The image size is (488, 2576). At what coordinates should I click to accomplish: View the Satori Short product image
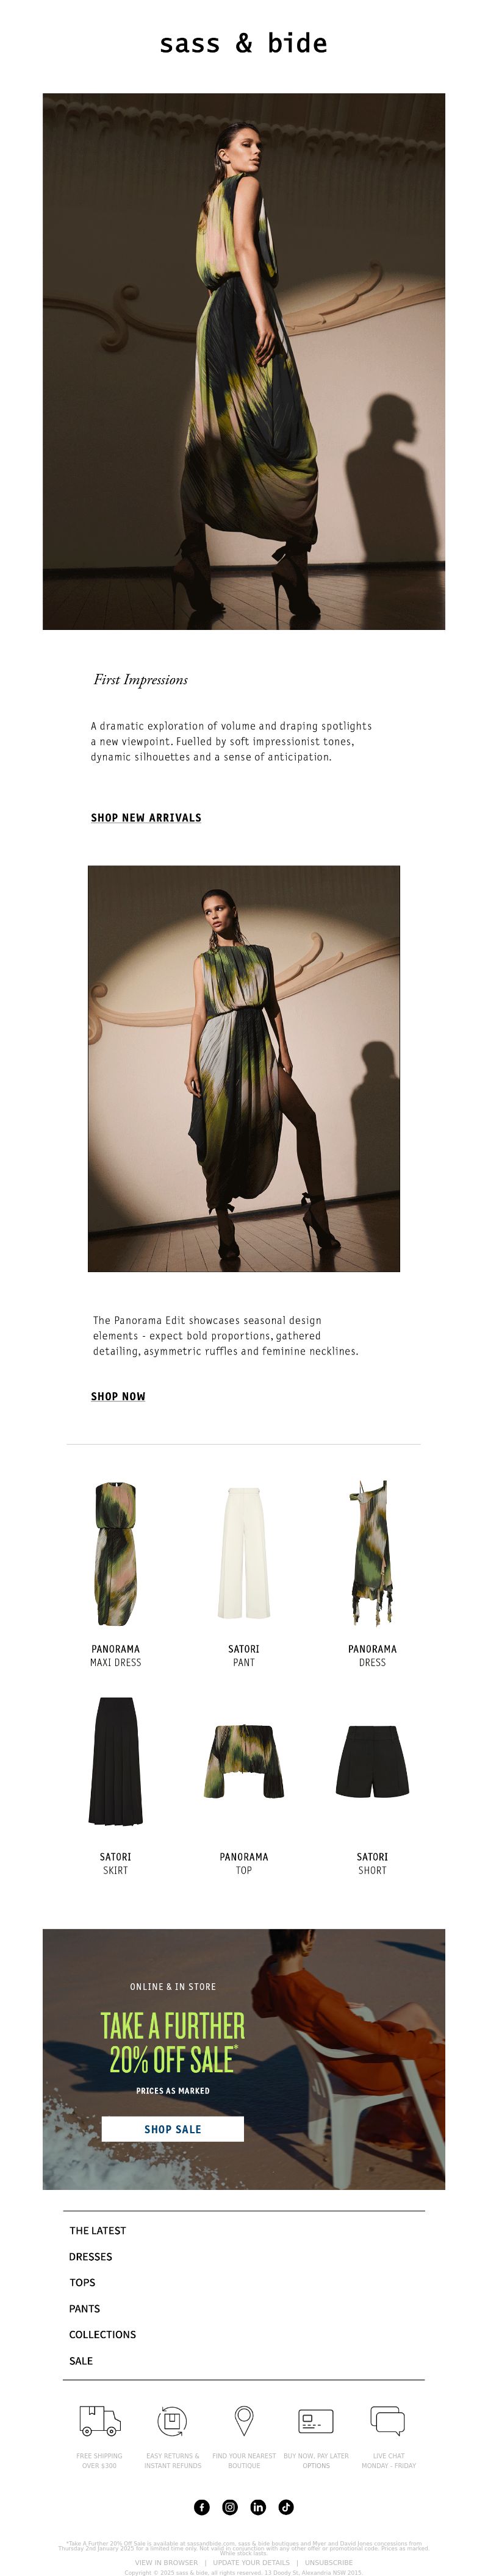click(x=372, y=1761)
